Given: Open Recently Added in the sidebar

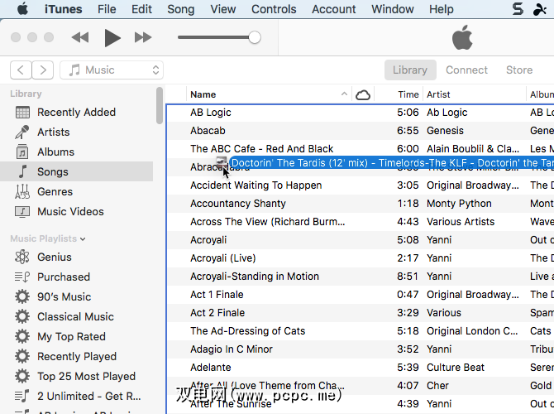Looking at the screenshot, I should pyautogui.click(x=76, y=113).
